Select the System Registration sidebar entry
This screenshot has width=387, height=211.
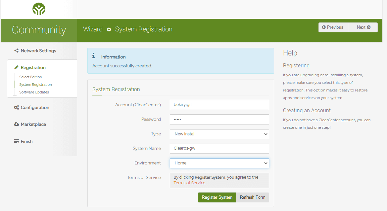pyautogui.click(x=35, y=85)
